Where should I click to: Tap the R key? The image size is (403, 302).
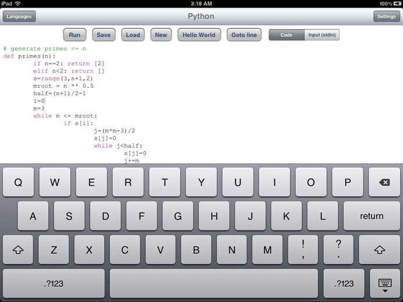[128, 182]
